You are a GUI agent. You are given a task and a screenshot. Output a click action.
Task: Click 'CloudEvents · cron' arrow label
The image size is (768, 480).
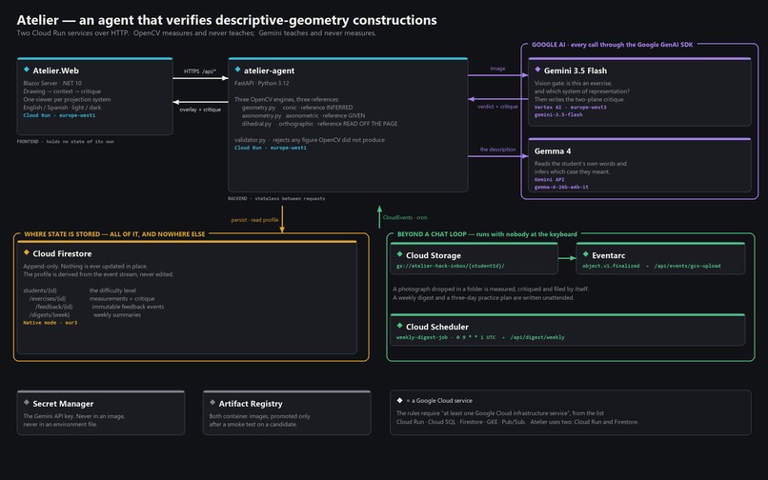(x=405, y=217)
